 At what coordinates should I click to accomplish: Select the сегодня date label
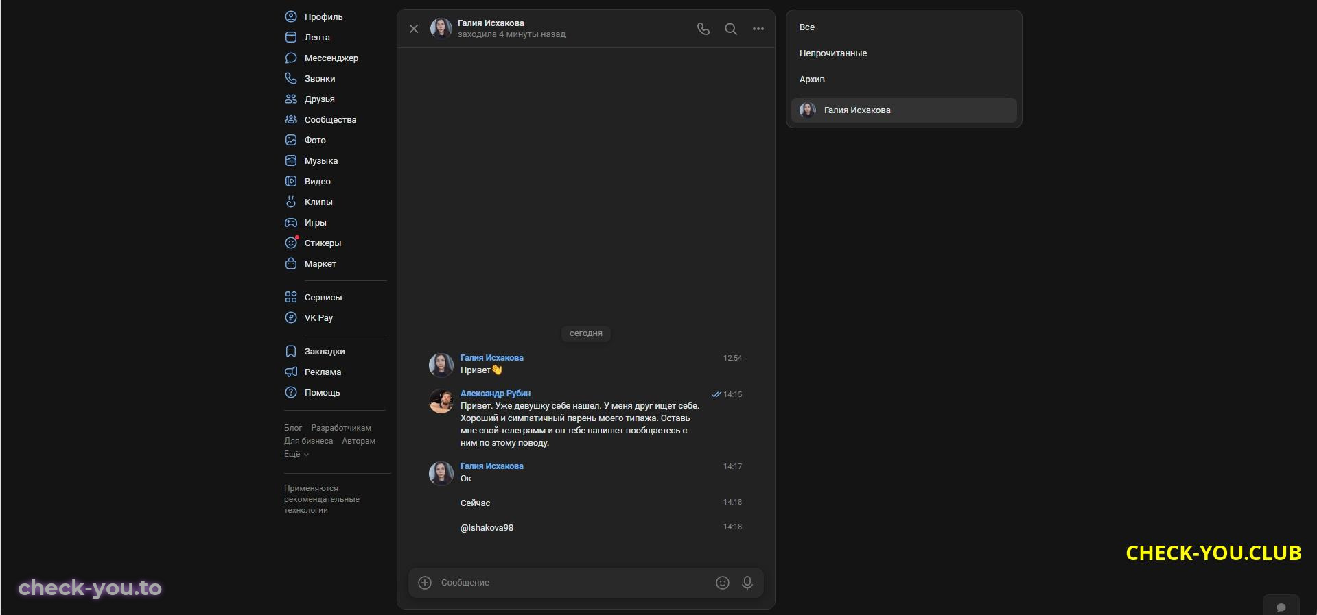[x=586, y=333]
